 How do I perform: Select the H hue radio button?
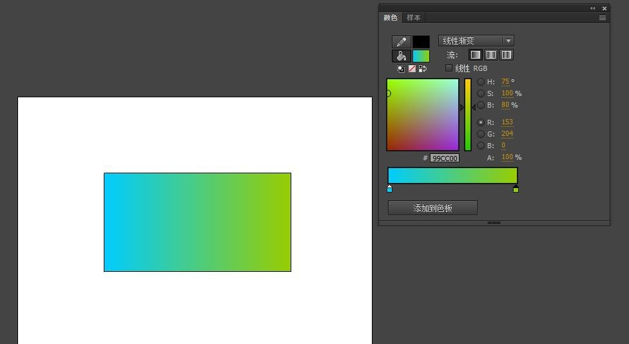(481, 82)
